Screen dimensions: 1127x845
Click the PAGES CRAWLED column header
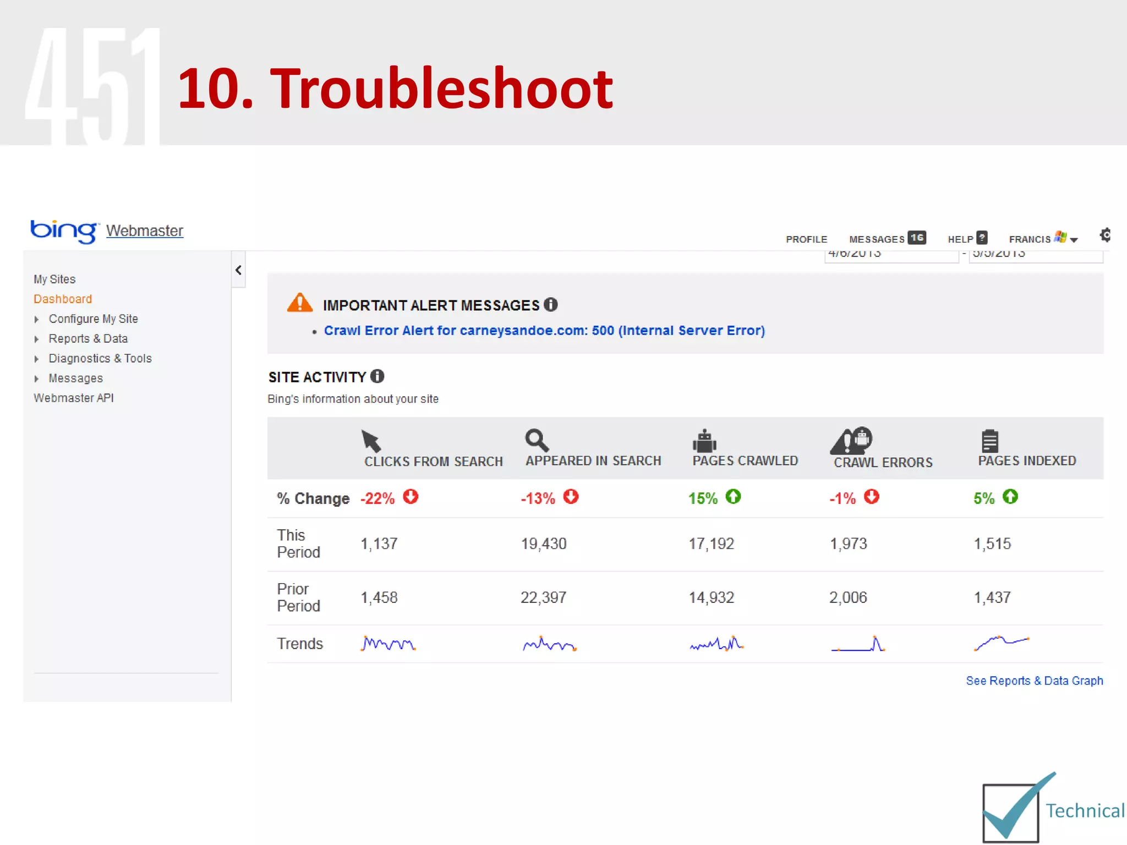point(745,461)
